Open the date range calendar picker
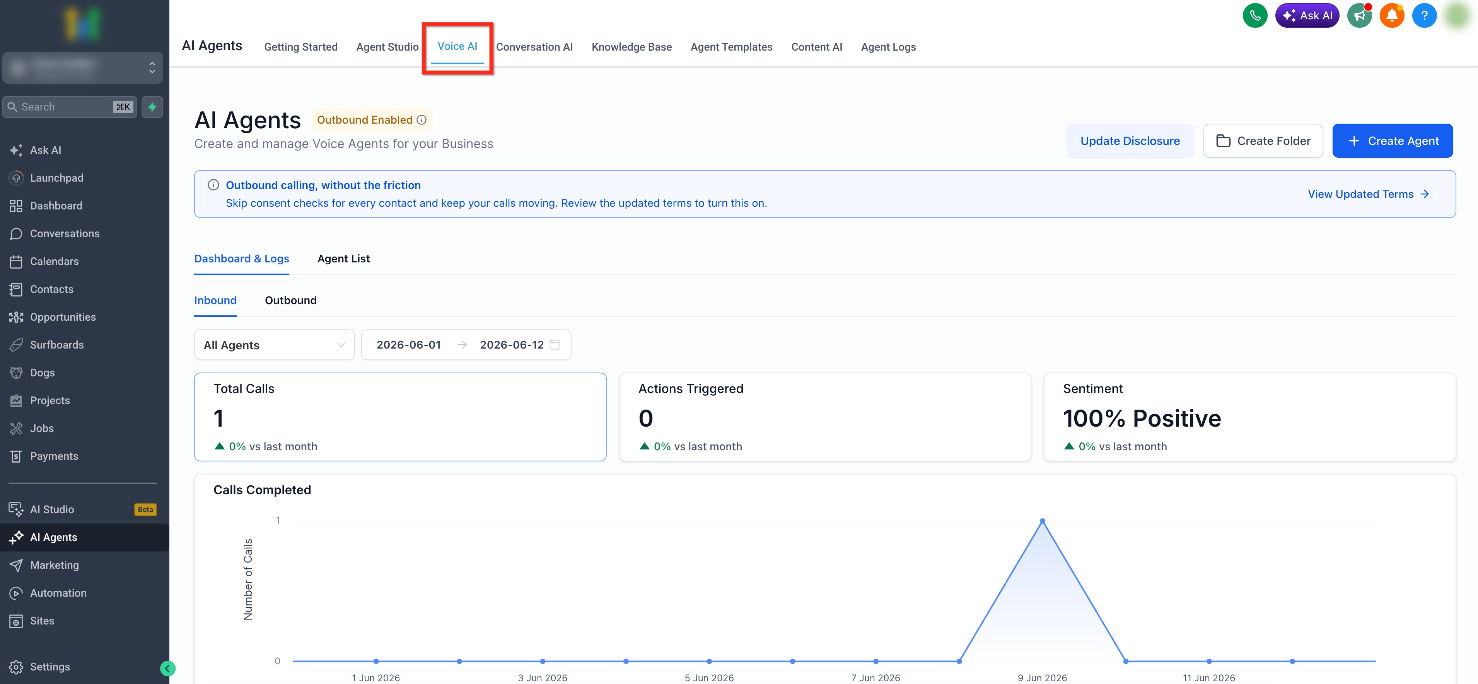The image size is (1478, 684). coord(554,345)
